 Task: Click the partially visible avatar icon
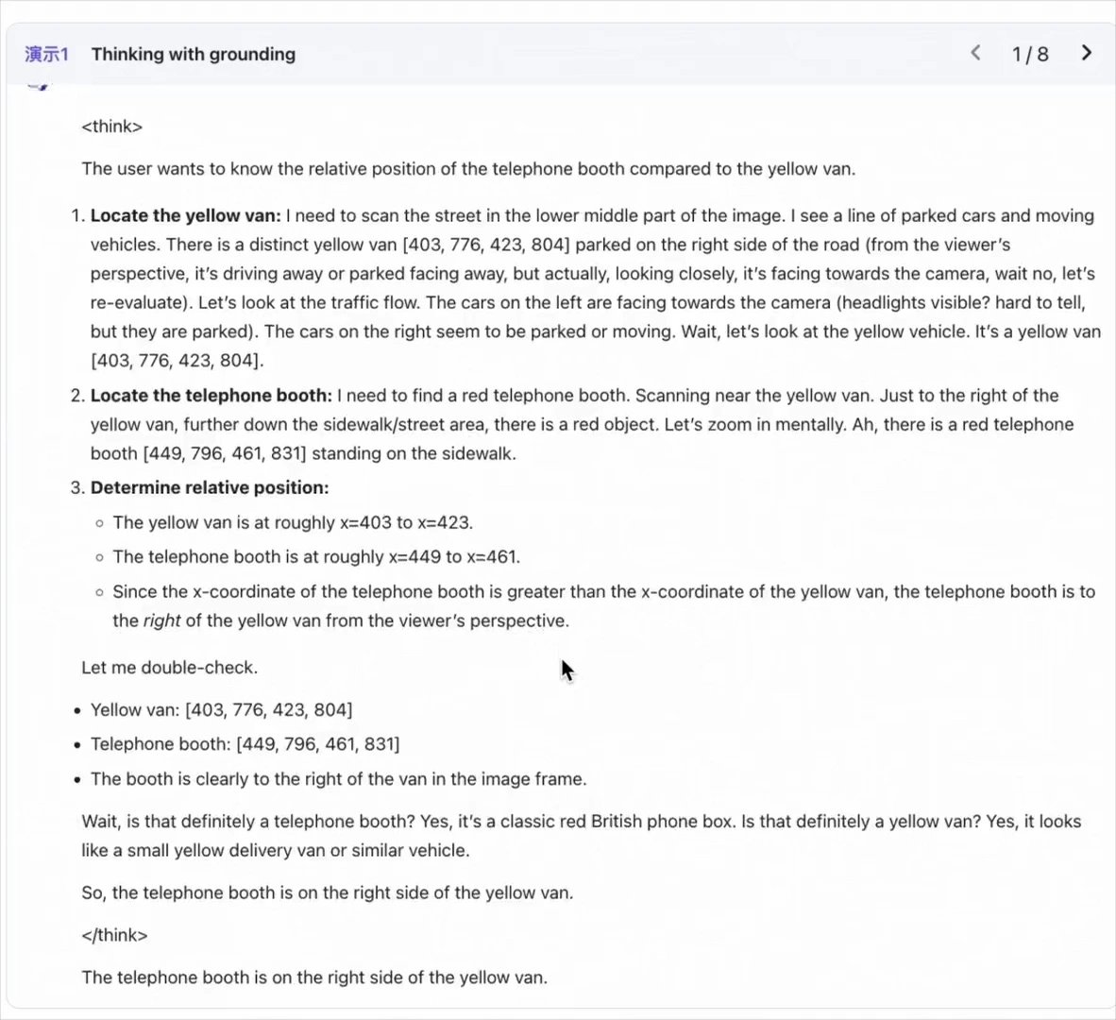pos(39,86)
